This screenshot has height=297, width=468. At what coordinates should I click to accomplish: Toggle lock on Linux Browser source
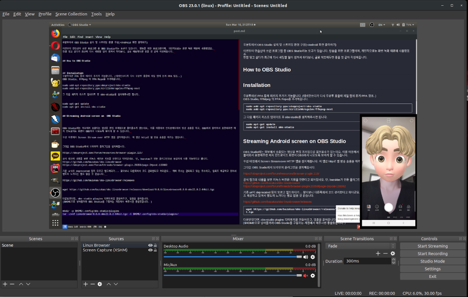coord(155,245)
